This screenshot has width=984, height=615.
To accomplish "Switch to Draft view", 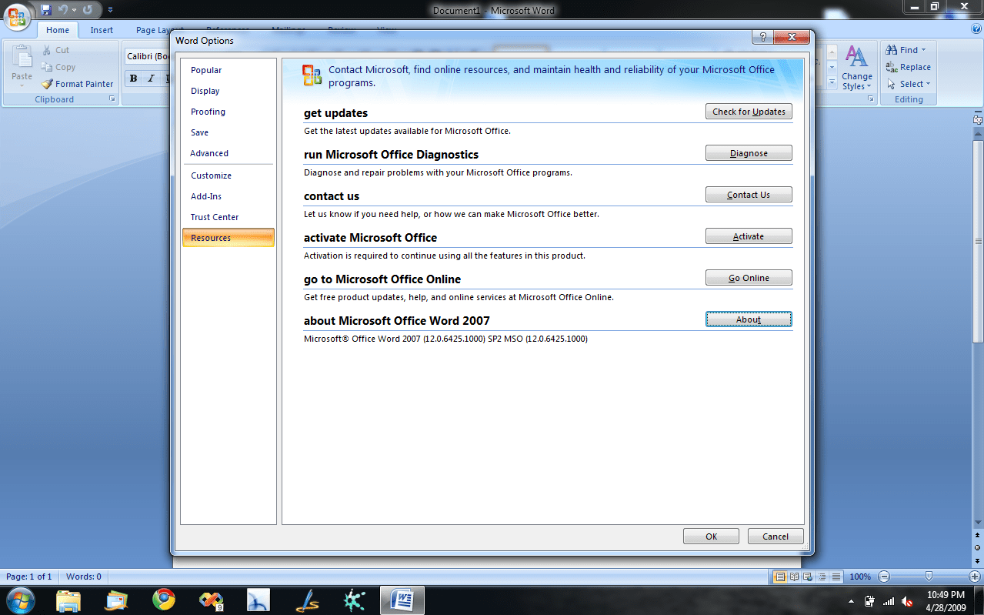I will point(836,577).
